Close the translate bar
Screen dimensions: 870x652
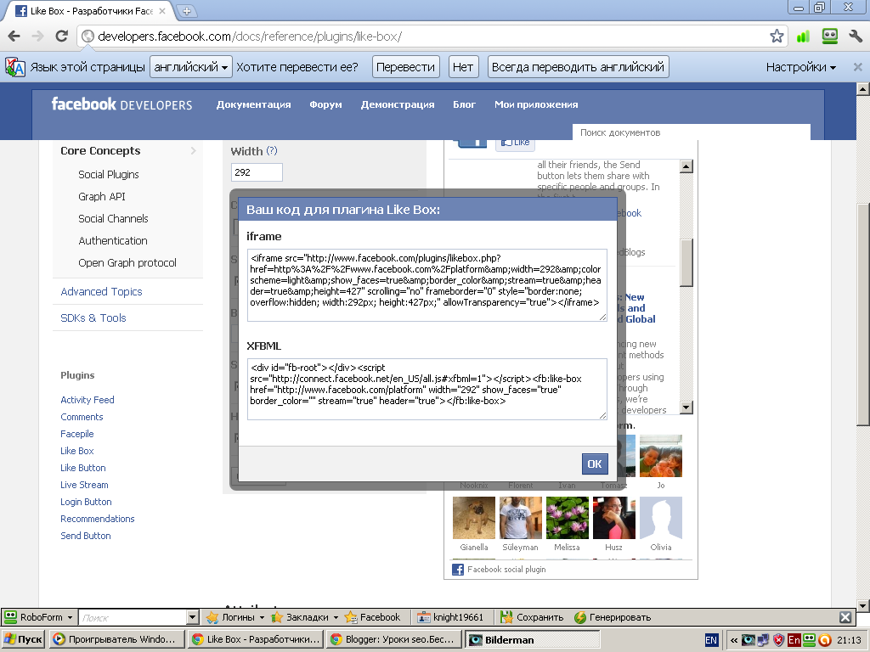[858, 67]
